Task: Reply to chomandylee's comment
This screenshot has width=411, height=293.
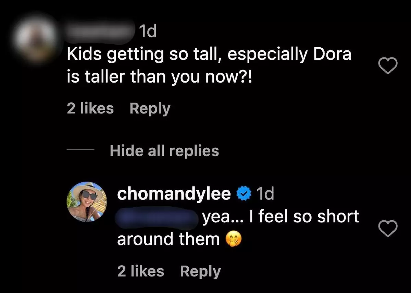Action: click(200, 271)
